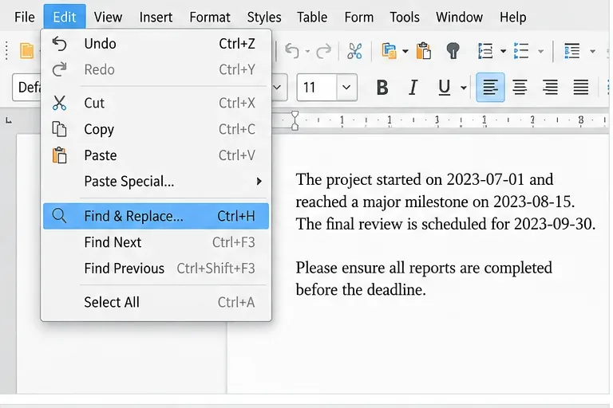Open the Insert menu
The image size is (613, 408).
[x=156, y=18]
